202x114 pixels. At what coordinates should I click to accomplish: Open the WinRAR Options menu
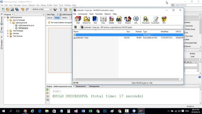(108, 14)
